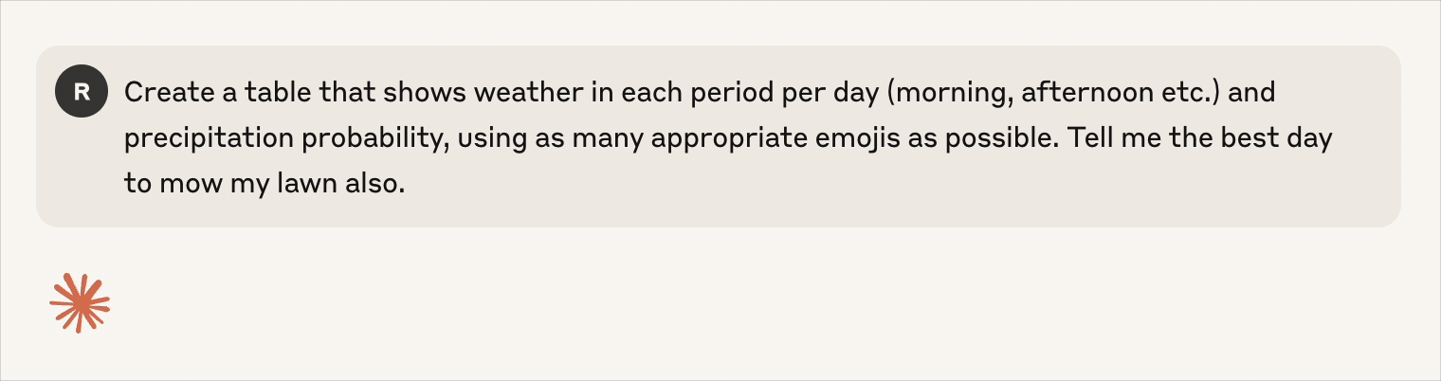
Task: Select the round R user avatar
Action: point(81,92)
